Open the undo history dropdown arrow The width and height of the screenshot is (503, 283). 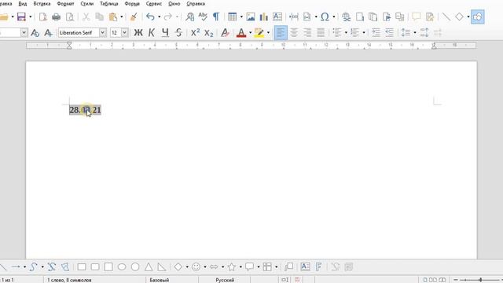click(x=159, y=17)
